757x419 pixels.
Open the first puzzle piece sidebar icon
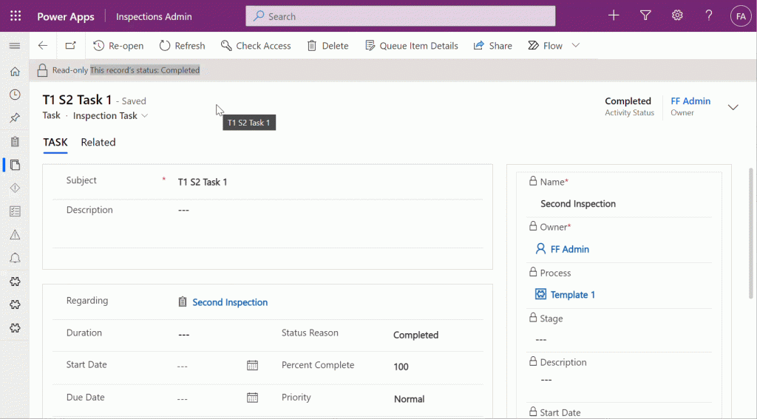15,282
